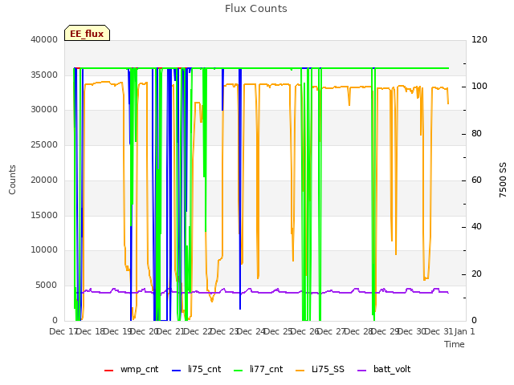The width and height of the screenshot is (514, 385).
Task: Click the Time x-axis label
Action: point(455,344)
